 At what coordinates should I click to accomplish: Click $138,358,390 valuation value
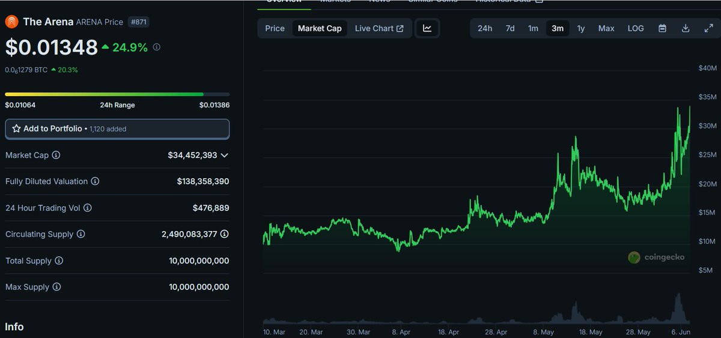coord(203,181)
